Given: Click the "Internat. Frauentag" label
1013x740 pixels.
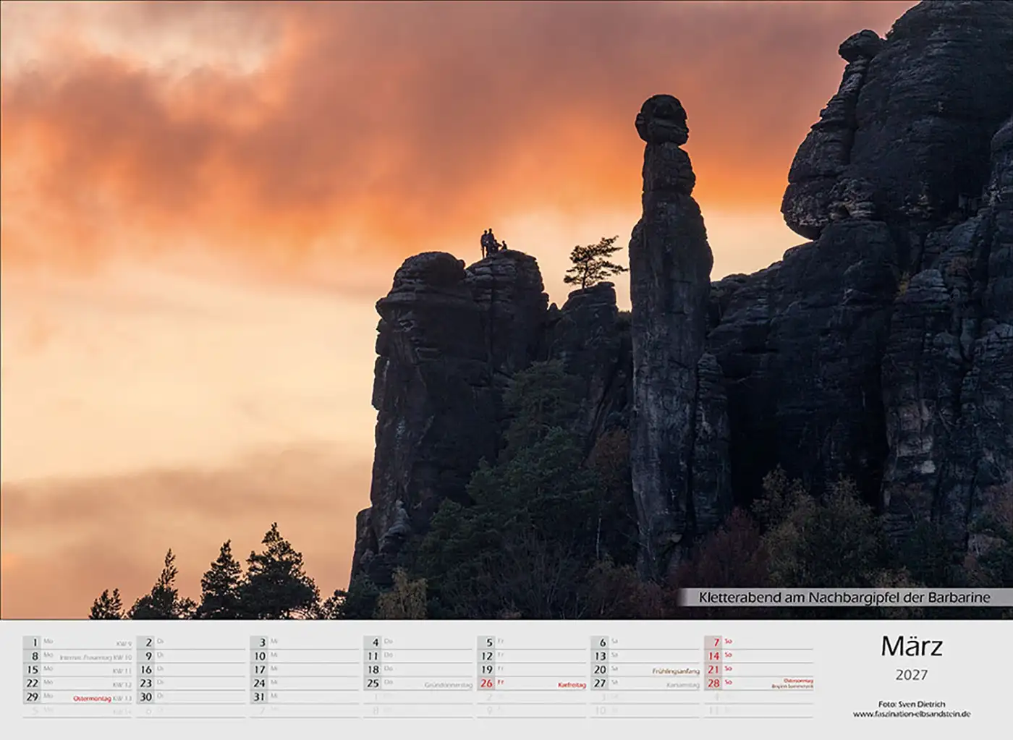Looking at the screenshot, I should click(x=85, y=658).
